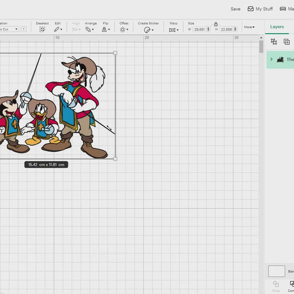Click the Width stepper arrows
The height and width of the screenshot is (294, 294).
(208, 29)
